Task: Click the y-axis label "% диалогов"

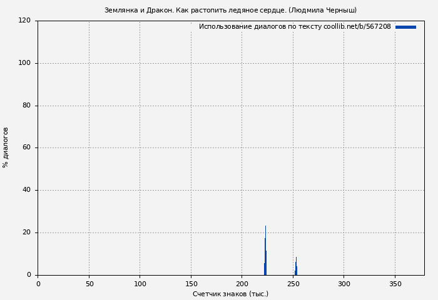Action: [x=6, y=147]
